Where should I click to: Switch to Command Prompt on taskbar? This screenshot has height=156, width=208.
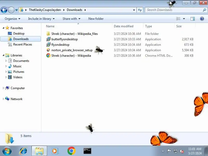87,151
